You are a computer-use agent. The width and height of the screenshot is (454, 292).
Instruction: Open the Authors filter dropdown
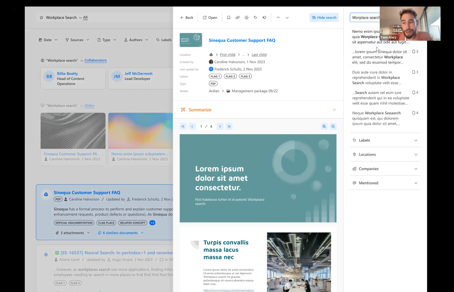136,40
